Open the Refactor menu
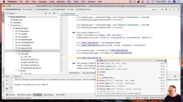Image resolution: width=183 pixels, height=102 pixels. pos(61,2)
